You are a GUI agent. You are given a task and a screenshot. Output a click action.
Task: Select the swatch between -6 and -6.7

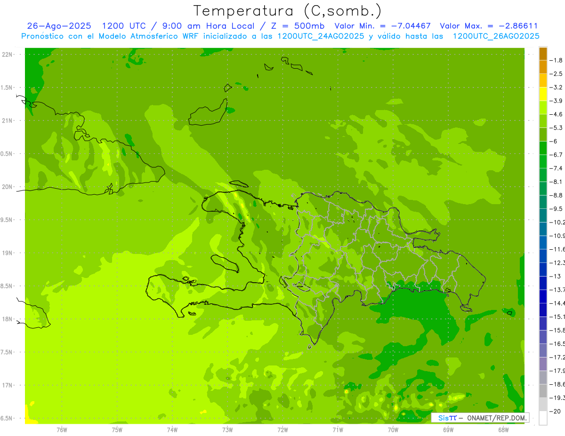(x=543, y=148)
